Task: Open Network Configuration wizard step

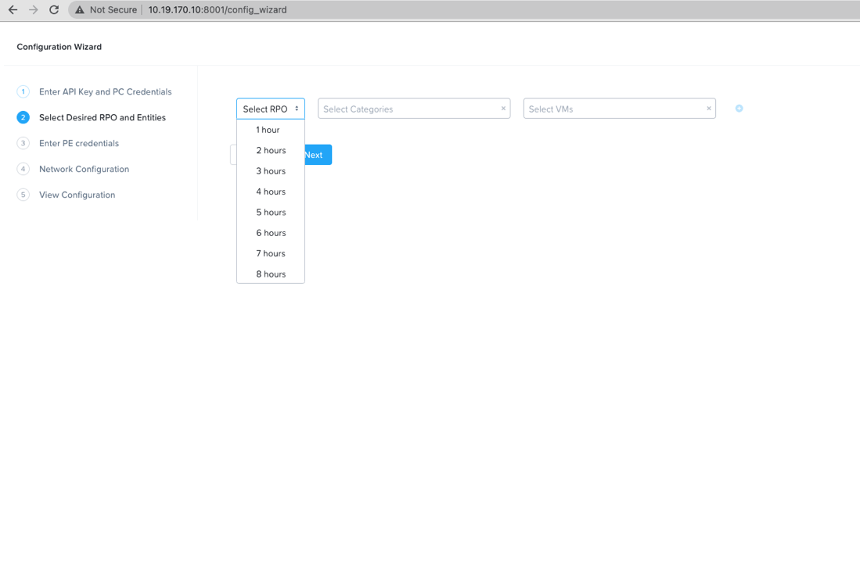Action: 84,169
